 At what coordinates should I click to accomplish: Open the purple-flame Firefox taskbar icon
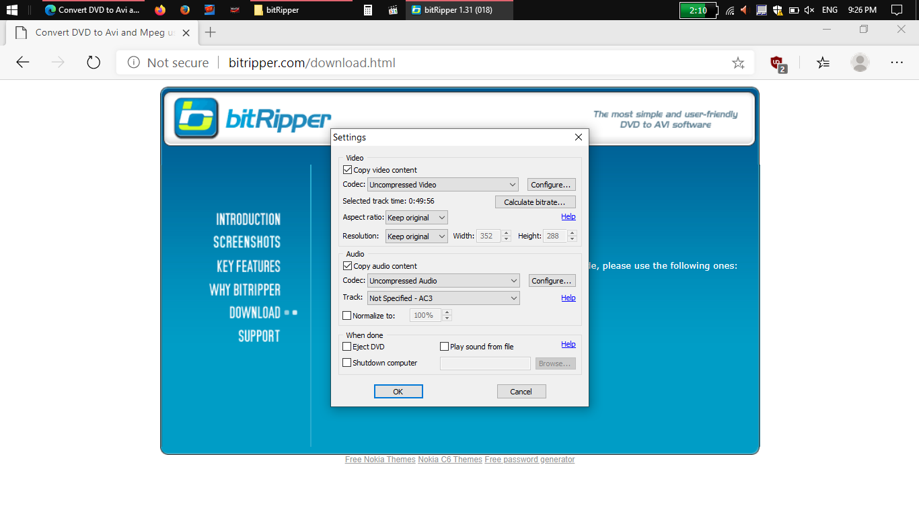[159, 10]
